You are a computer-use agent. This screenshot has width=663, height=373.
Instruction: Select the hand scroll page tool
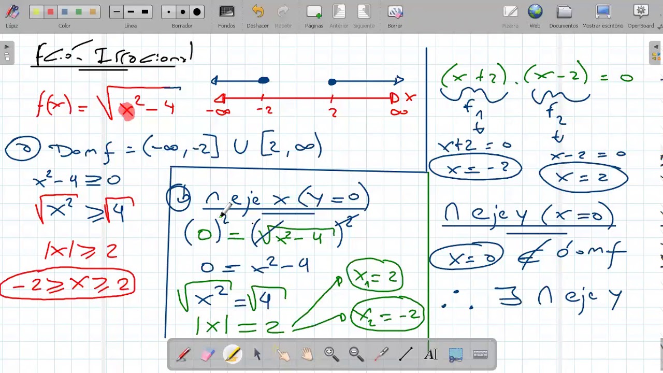307,354
